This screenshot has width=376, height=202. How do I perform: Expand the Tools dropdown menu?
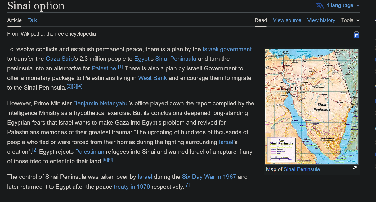point(351,20)
